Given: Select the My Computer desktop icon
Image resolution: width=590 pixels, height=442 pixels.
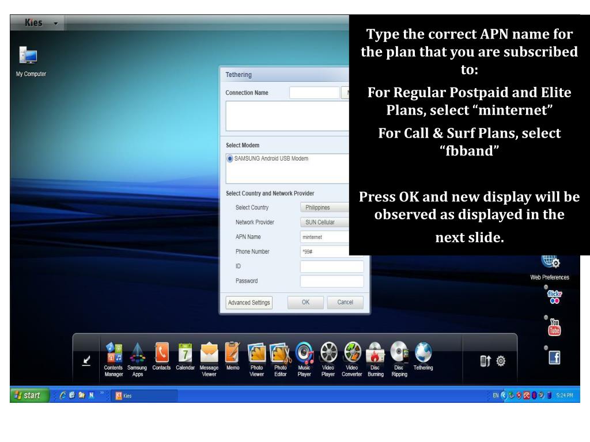Looking at the screenshot, I should pyautogui.click(x=31, y=61).
